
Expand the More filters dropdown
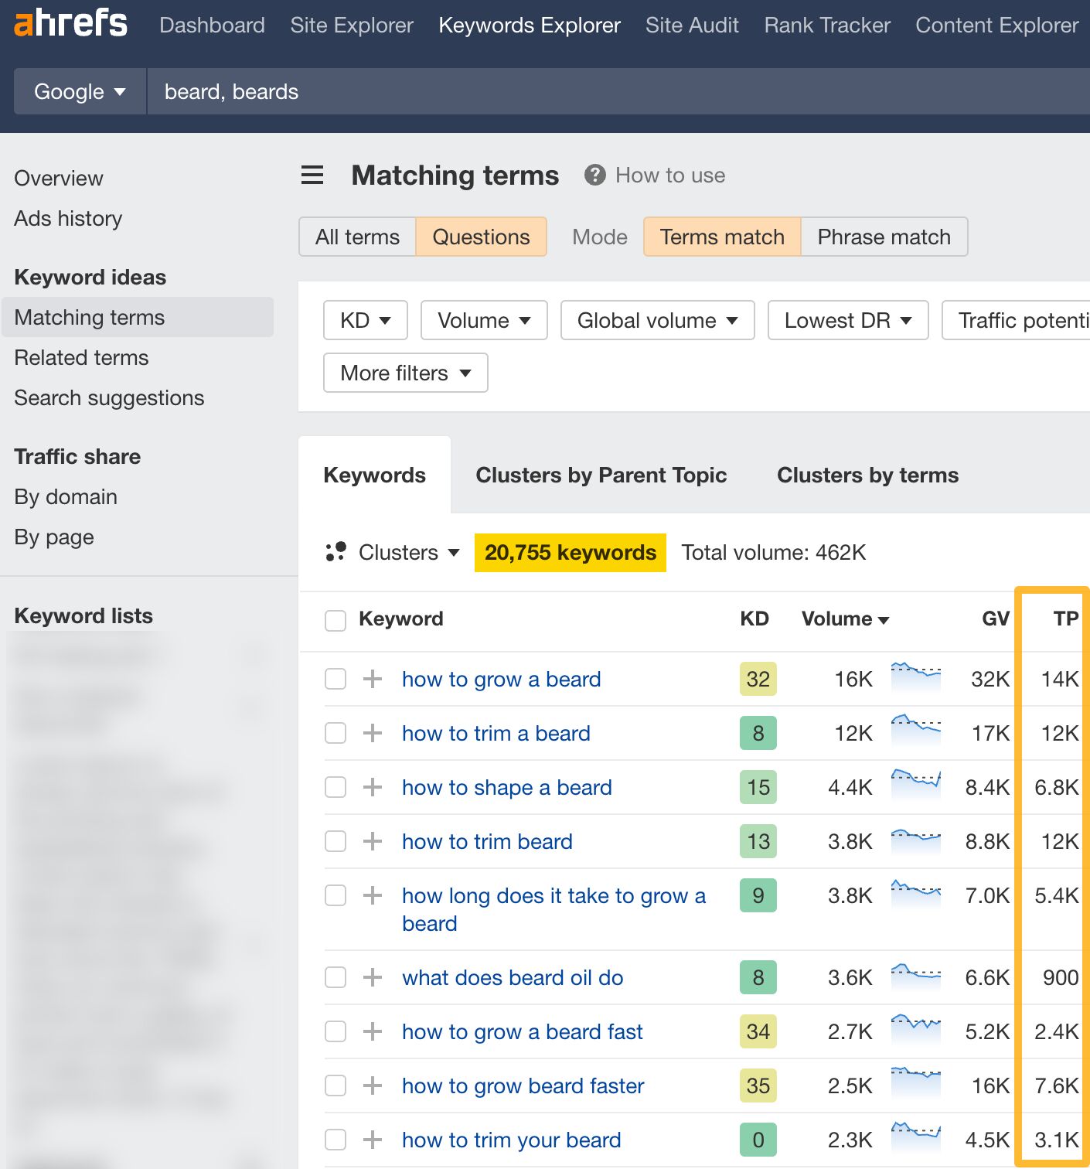(x=404, y=373)
